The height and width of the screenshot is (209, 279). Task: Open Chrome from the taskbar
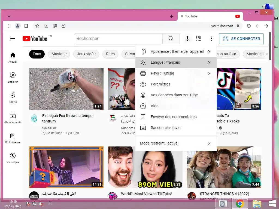(240, 204)
